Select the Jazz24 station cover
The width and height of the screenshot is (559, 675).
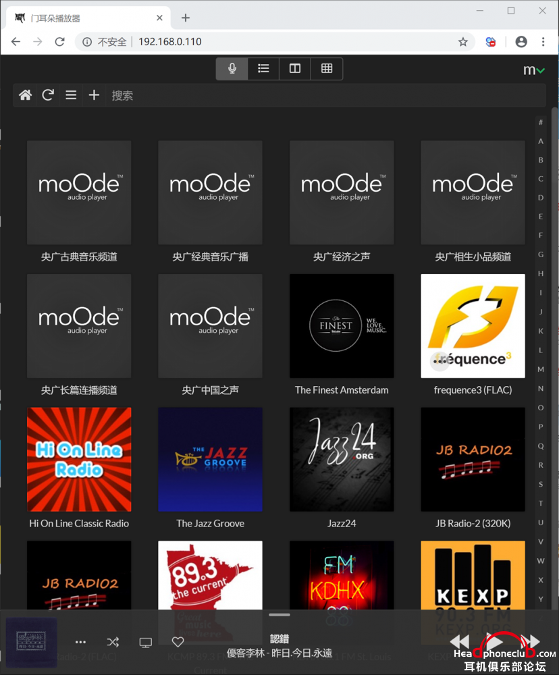[342, 459]
